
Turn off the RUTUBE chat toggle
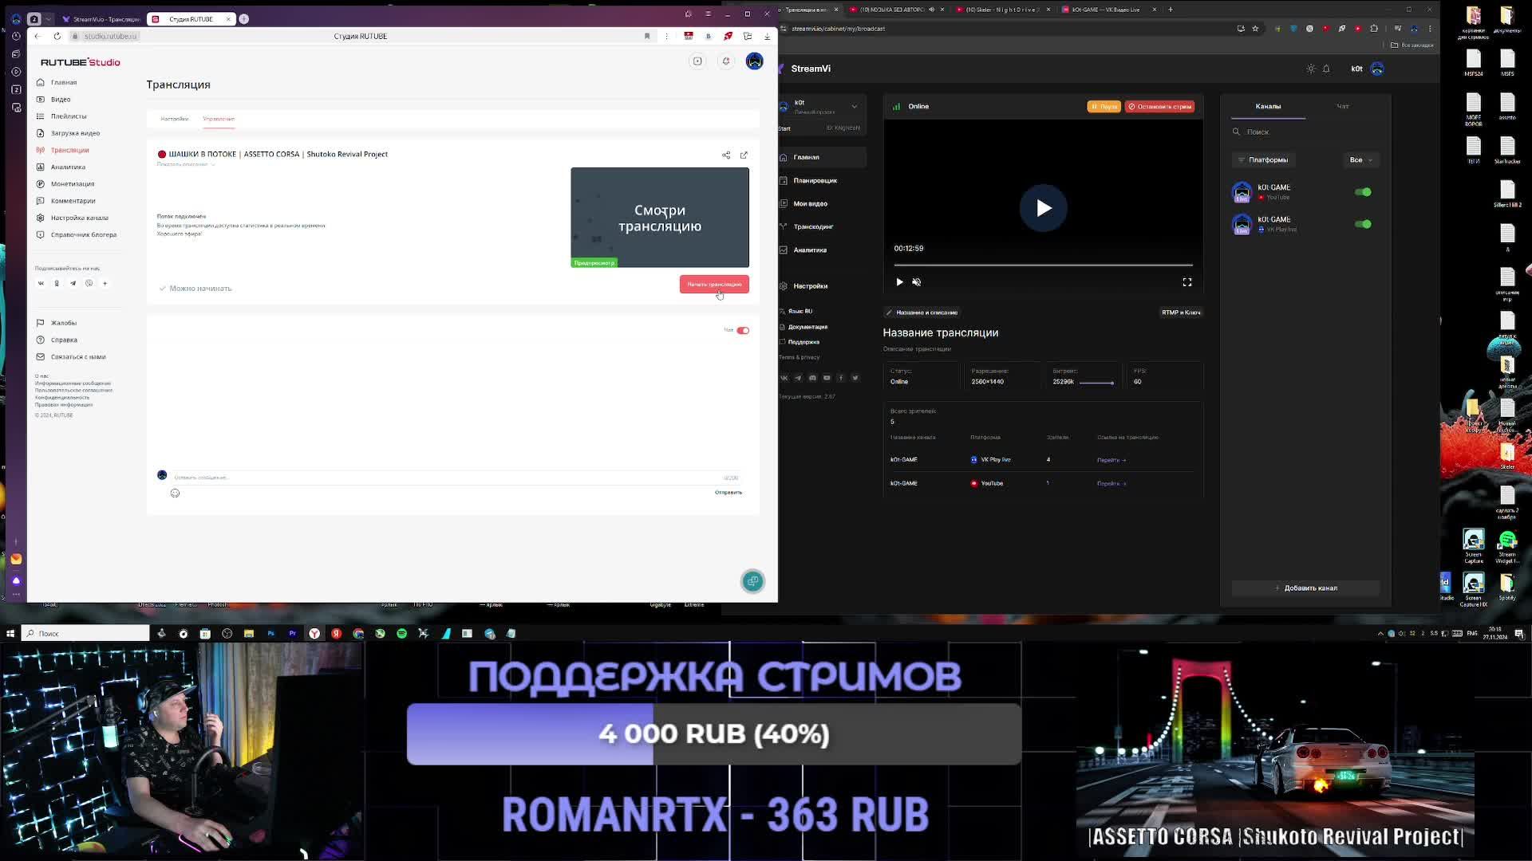pyautogui.click(x=743, y=330)
